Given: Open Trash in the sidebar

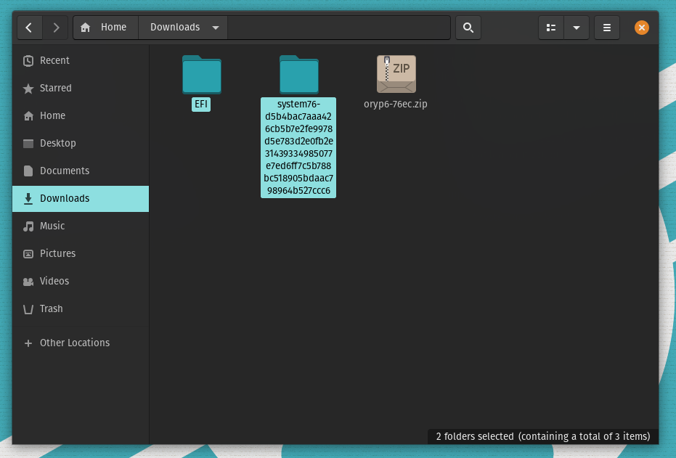Looking at the screenshot, I should pyautogui.click(x=51, y=308).
